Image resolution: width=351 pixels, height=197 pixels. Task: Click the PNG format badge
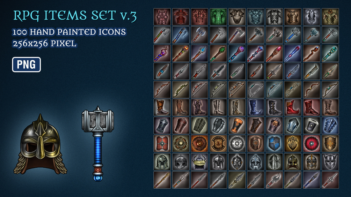coord(27,65)
